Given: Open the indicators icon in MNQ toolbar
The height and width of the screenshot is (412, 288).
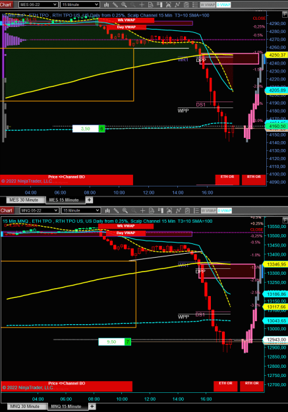Looking at the screenshot, I should [179, 210].
